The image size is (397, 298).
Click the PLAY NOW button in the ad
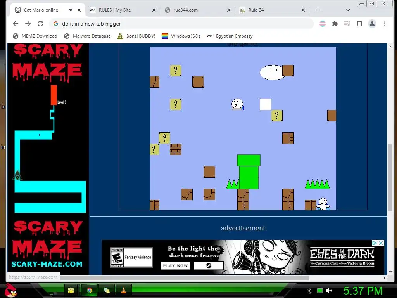[x=175, y=265]
